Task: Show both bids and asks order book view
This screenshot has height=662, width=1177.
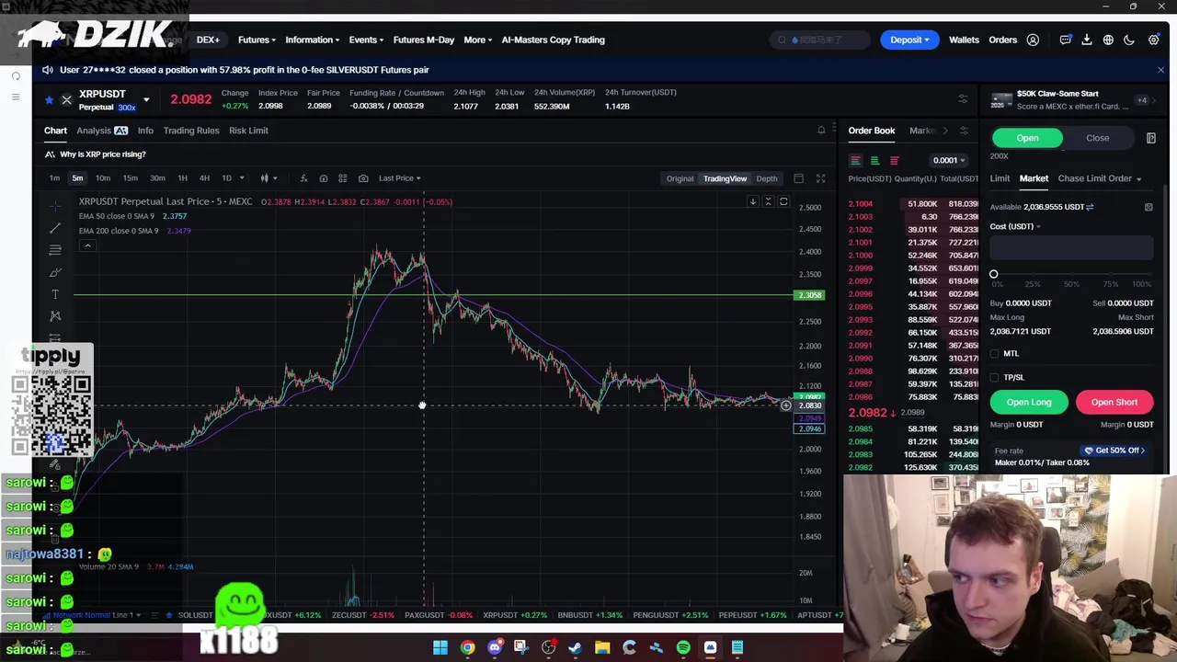Action: pyautogui.click(x=855, y=160)
